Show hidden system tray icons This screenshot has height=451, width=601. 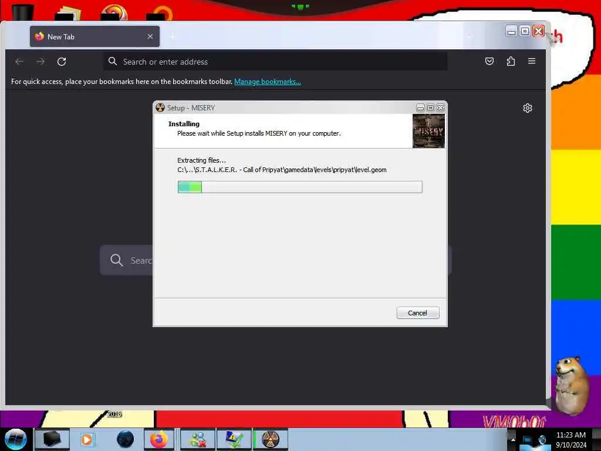513,439
